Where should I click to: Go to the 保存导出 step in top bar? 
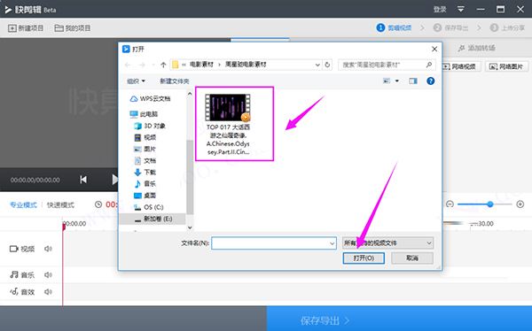coord(451,27)
